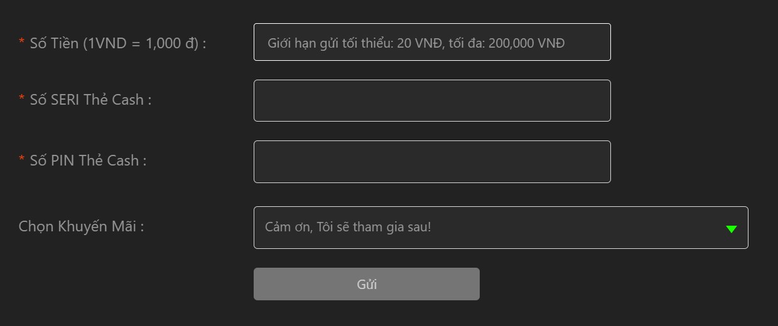Screen dimensions: 778x326
Task: Click the "Chọn Khuyến Mãi" label text
Action: 81,226
